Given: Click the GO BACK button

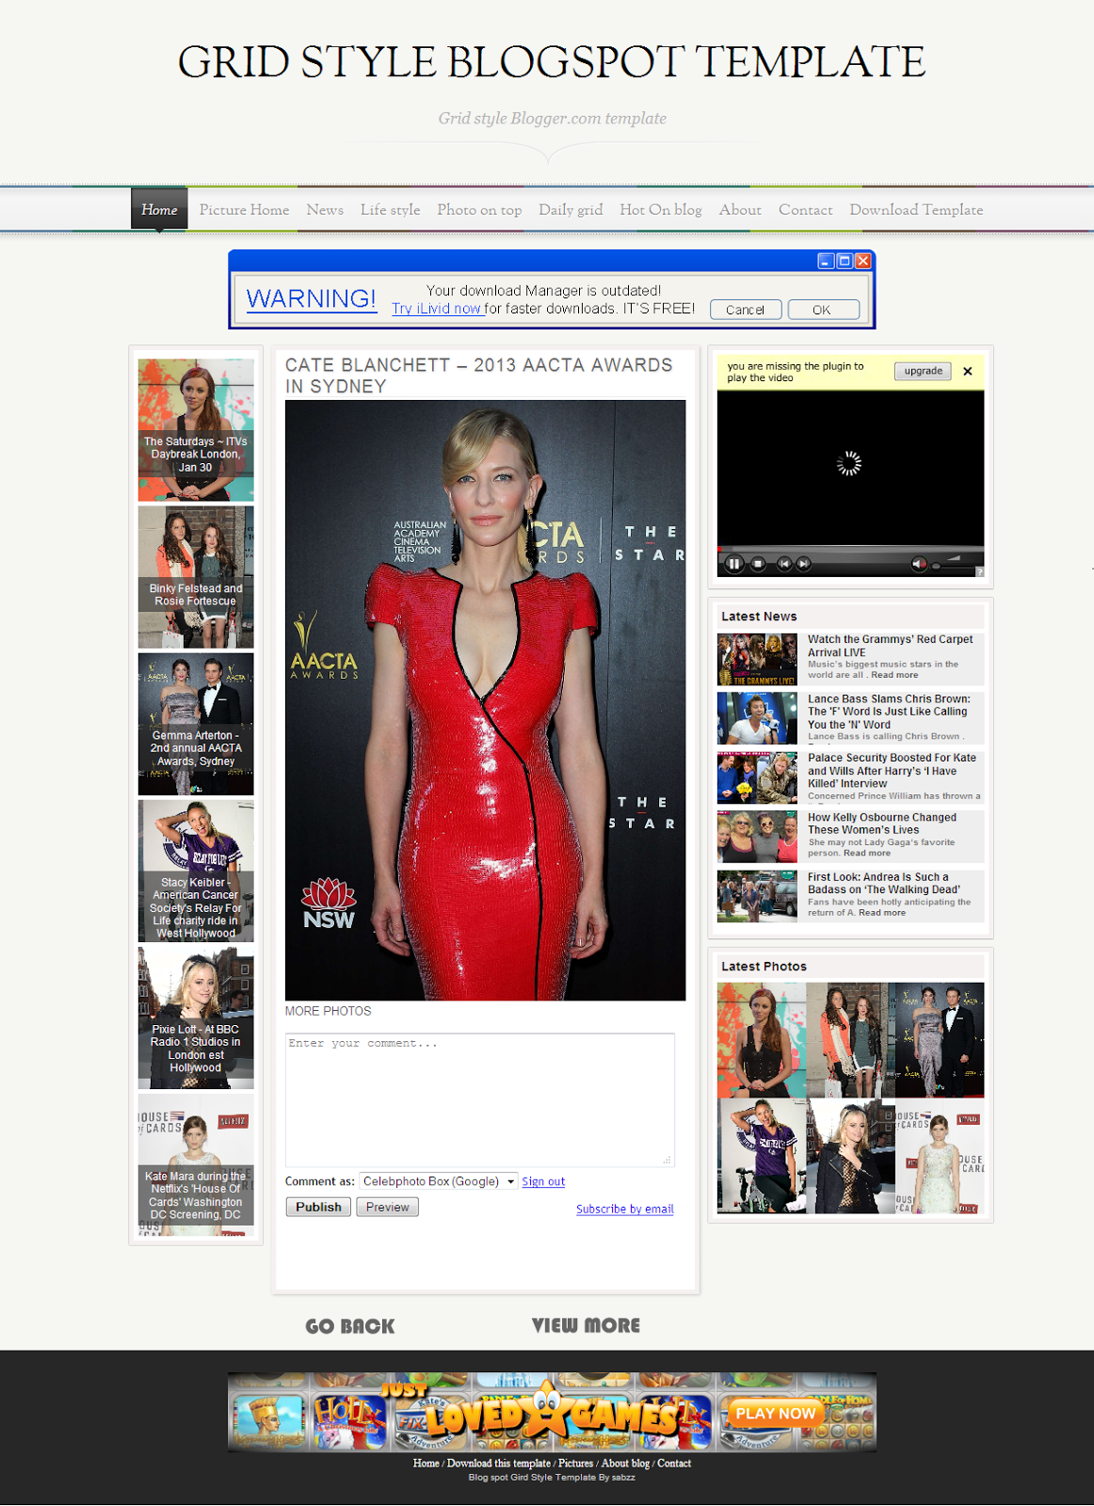Looking at the screenshot, I should pos(350,1326).
